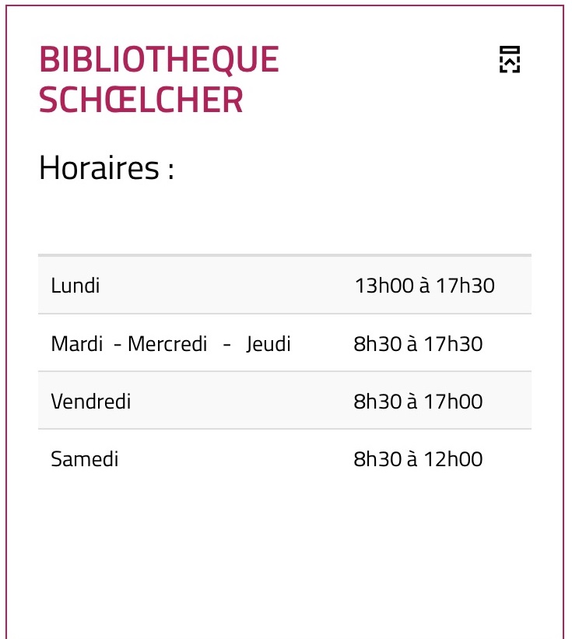Click the word SCHŒLCHER in the title
572x639 pixels.
(x=141, y=100)
